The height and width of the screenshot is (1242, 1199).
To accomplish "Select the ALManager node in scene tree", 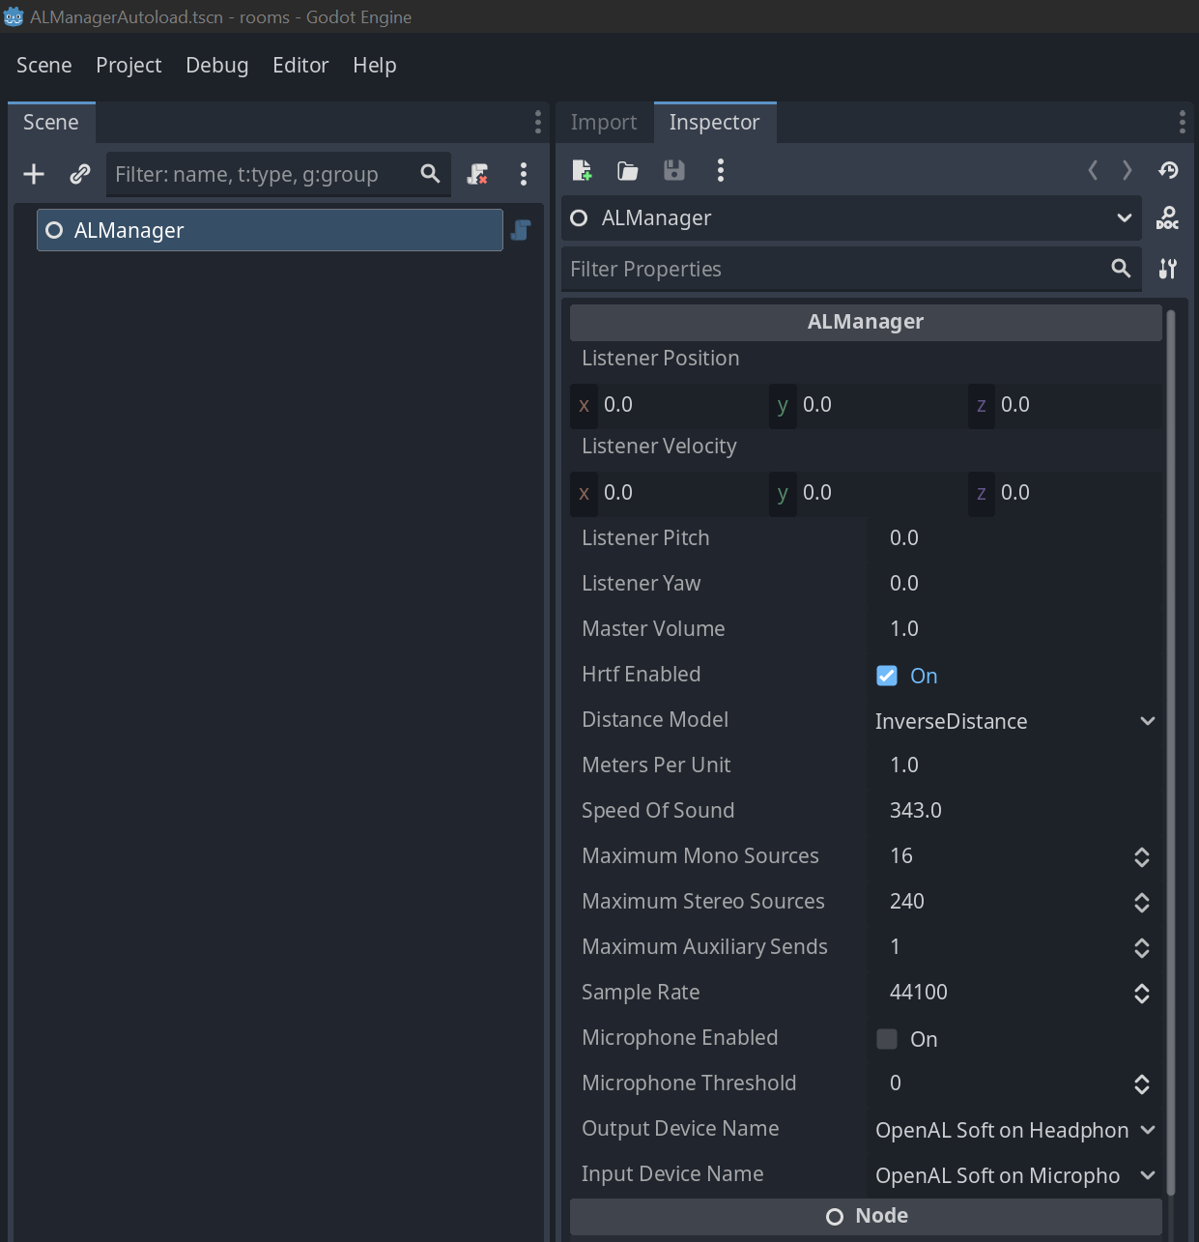I will tap(270, 230).
